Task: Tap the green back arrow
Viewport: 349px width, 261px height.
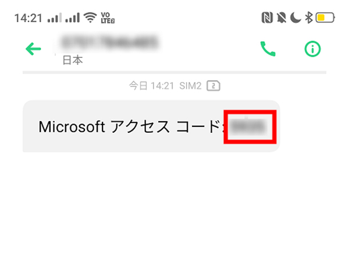Action: tap(33, 49)
